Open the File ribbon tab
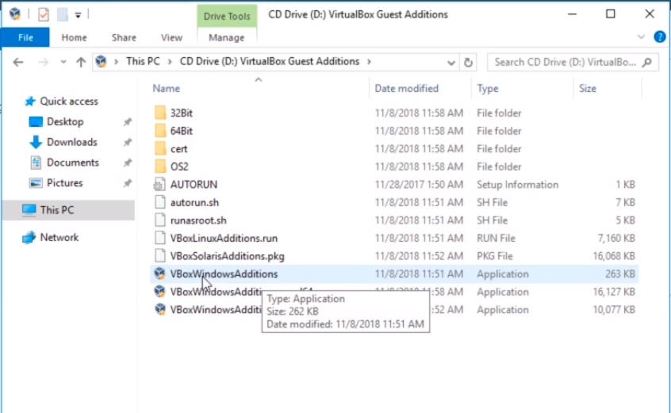This screenshot has height=413, width=671. (25, 37)
